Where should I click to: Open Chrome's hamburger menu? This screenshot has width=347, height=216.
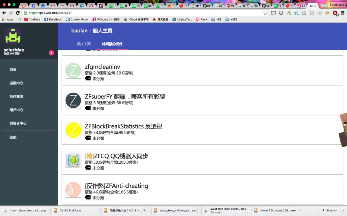click(343, 13)
